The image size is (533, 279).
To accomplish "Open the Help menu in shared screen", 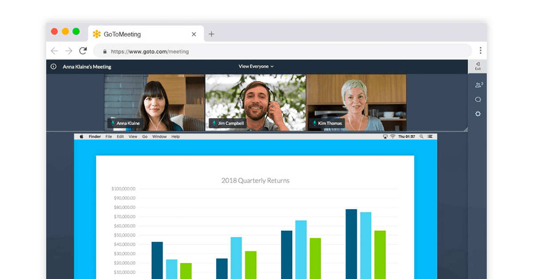I will pos(175,137).
